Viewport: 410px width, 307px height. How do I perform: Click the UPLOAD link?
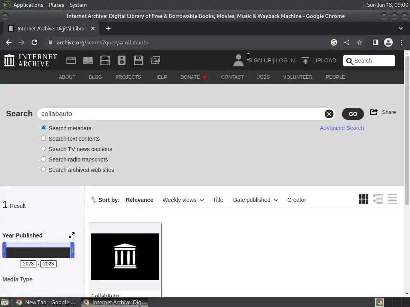[325, 60]
